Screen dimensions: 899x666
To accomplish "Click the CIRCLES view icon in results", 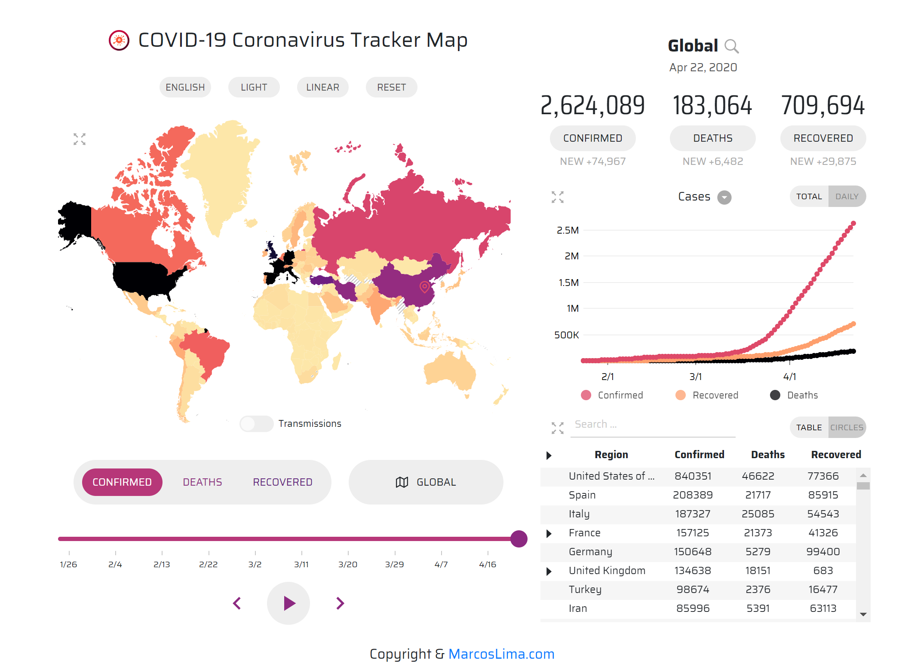I will click(x=847, y=426).
